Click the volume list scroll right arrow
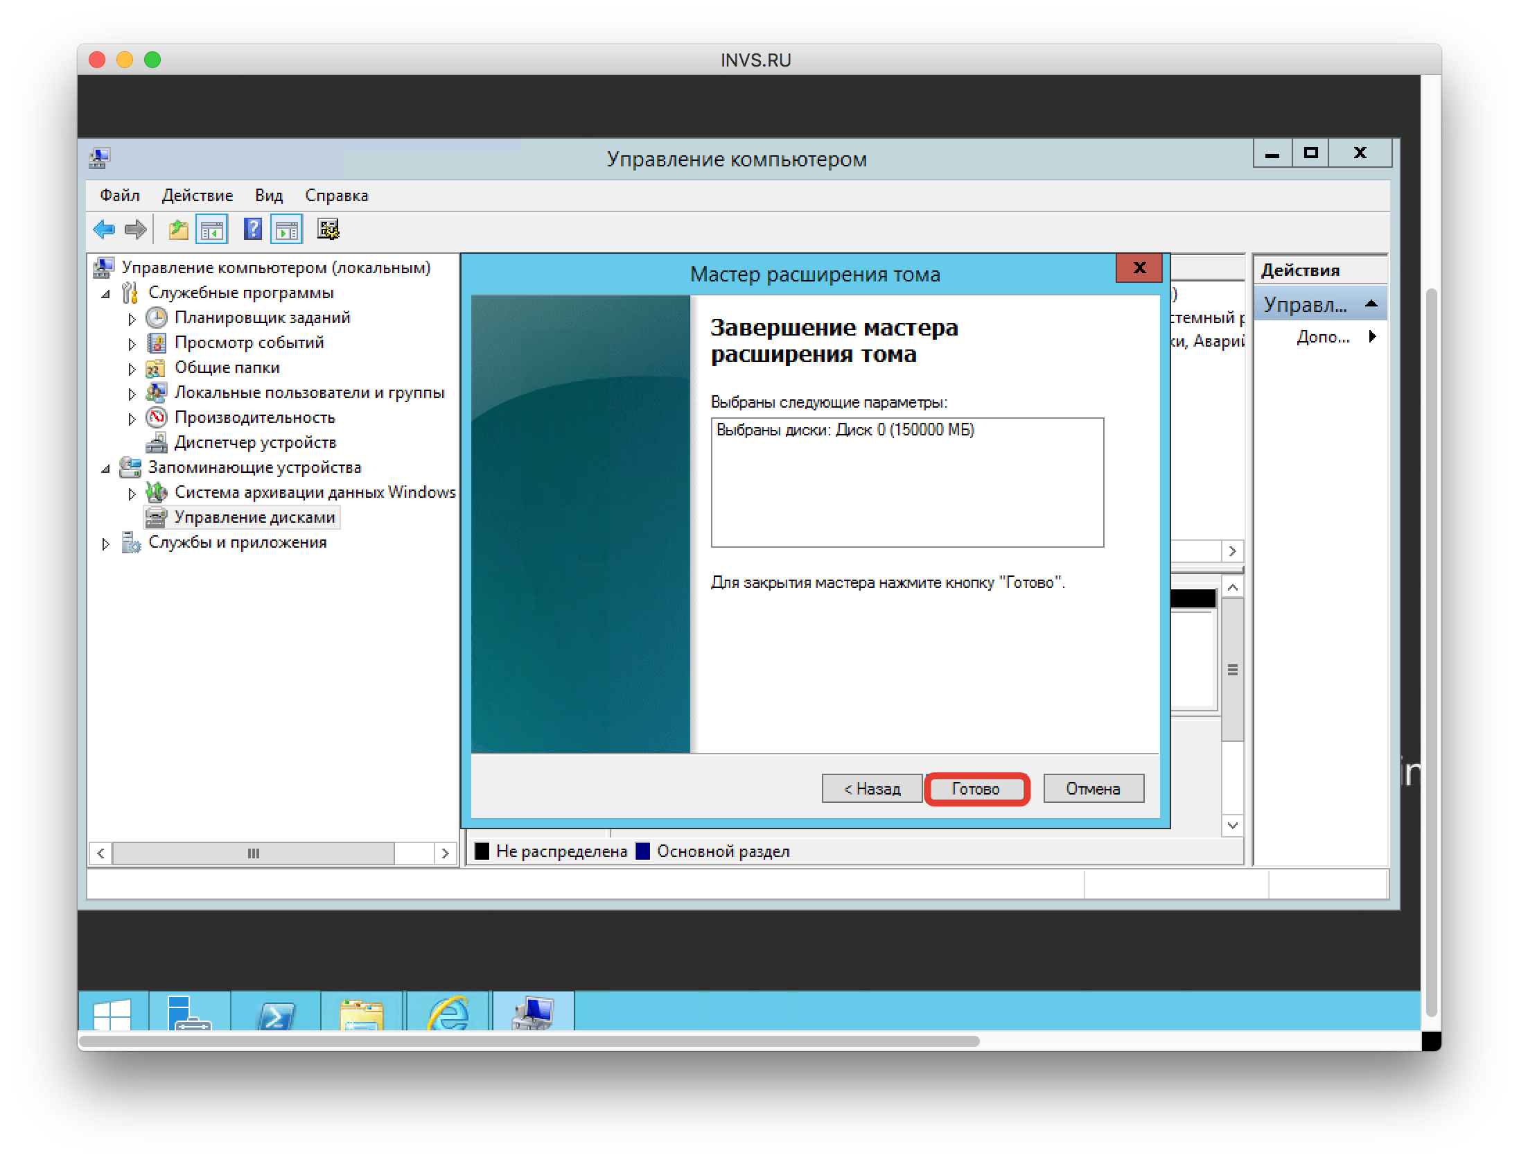 (1232, 551)
